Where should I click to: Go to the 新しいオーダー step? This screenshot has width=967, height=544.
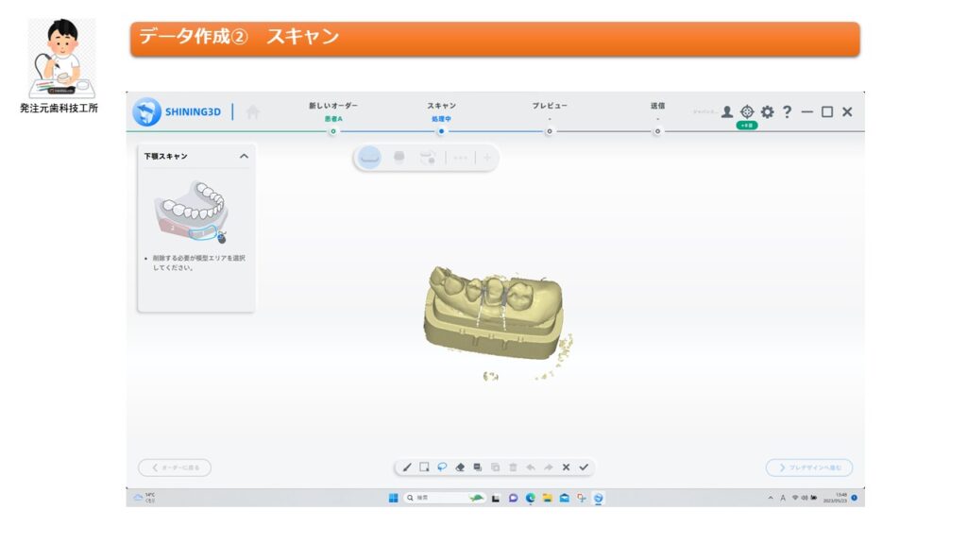(x=332, y=130)
